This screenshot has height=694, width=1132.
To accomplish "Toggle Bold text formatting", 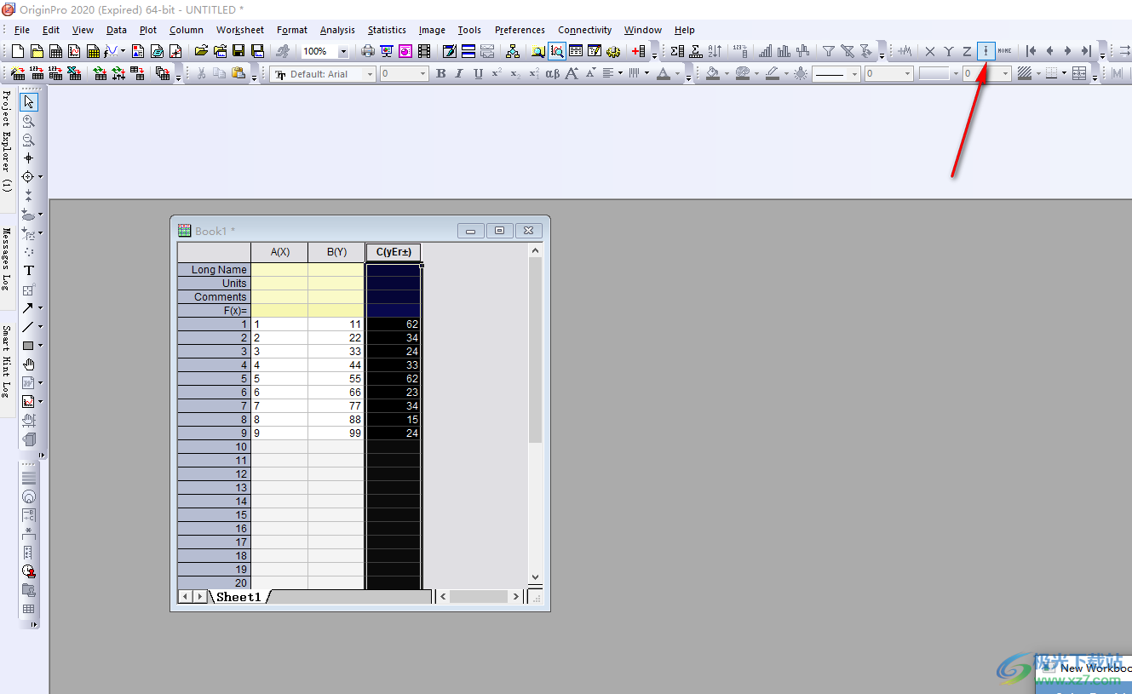I will 440,74.
